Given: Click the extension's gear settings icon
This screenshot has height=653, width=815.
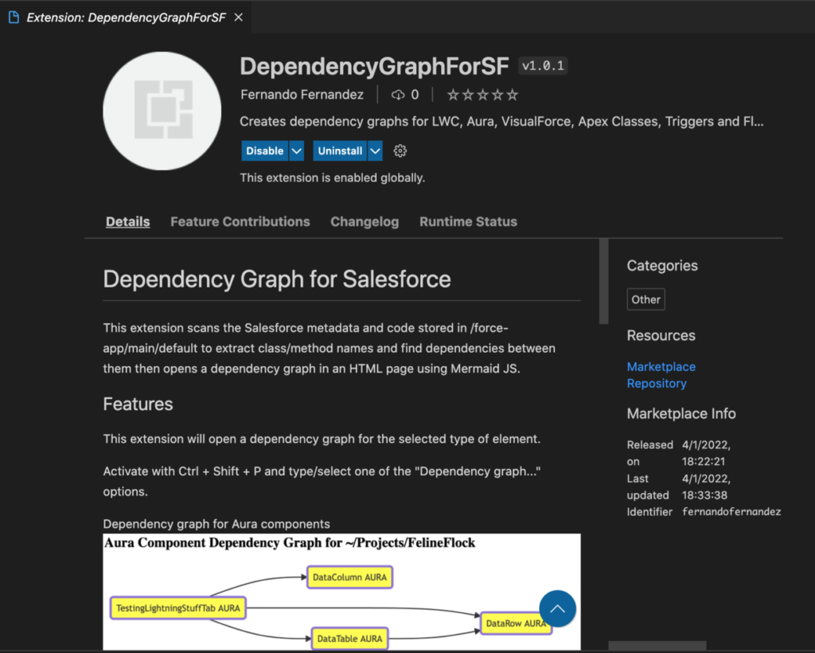Looking at the screenshot, I should tap(400, 151).
